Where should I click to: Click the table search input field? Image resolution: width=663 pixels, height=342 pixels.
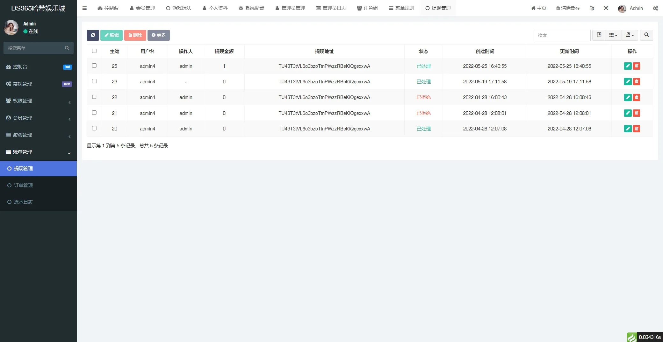[x=562, y=35]
